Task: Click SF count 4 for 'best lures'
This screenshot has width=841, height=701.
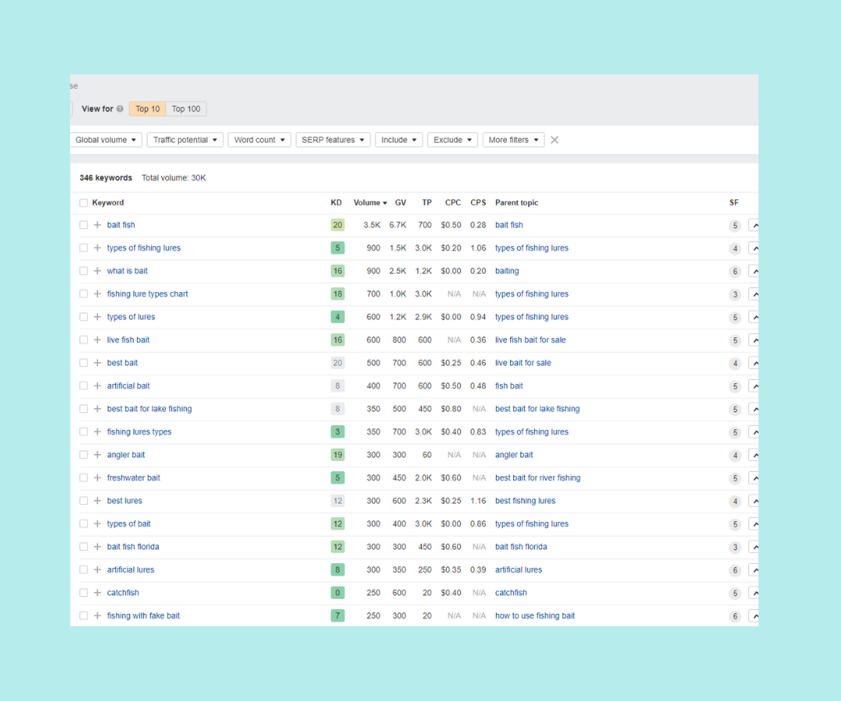Action: click(x=735, y=501)
